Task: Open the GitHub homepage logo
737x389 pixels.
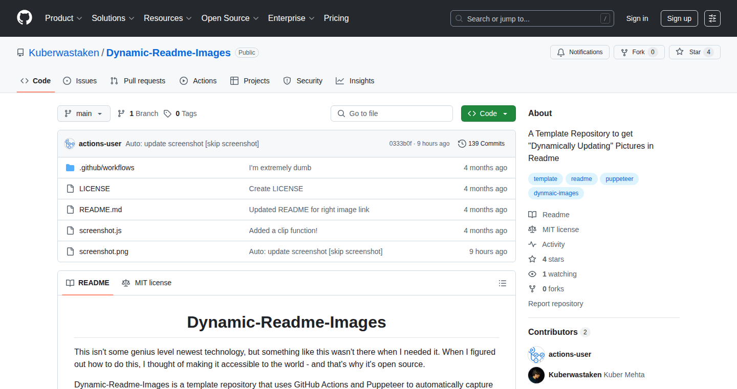Action: click(x=25, y=18)
